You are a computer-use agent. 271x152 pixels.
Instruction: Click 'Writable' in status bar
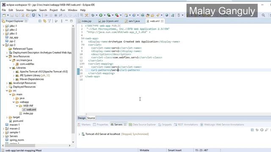pos(144,150)
